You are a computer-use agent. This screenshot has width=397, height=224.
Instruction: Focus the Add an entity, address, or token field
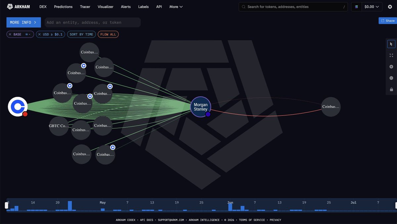point(93,22)
